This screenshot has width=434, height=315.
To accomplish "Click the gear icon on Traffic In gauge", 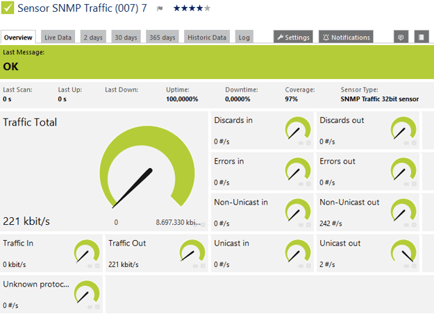I will [97, 266].
